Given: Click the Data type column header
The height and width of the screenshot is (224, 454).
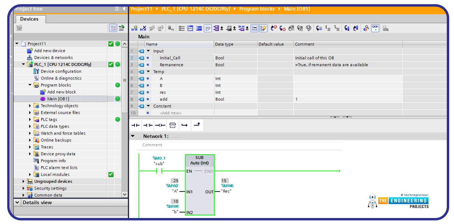Looking at the screenshot, I should coord(235,44).
